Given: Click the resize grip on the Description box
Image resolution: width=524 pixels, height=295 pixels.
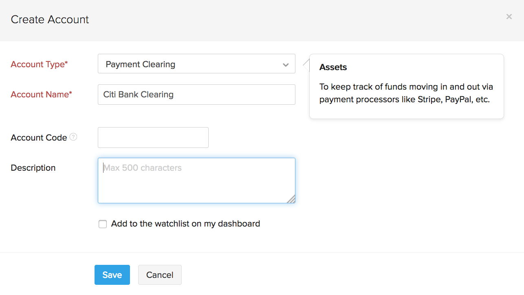Looking at the screenshot, I should click(x=292, y=200).
